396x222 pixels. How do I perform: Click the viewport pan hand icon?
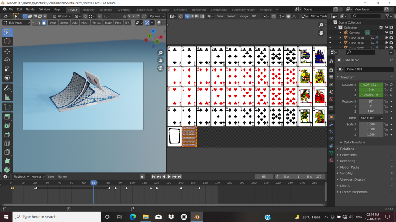point(160,61)
